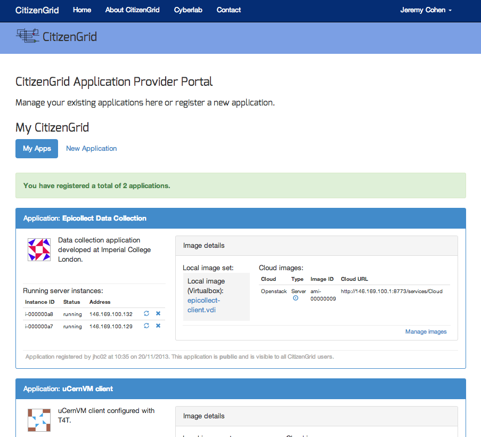
Task: Select instance ID i-000000a8
Action: pyautogui.click(x=39, y=314)
